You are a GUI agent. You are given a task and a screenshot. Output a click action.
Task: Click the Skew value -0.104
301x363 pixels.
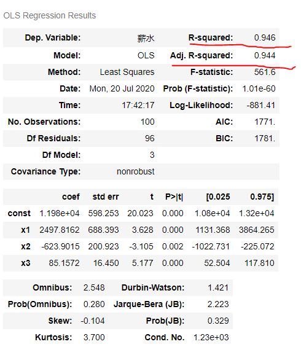point(93,321)
